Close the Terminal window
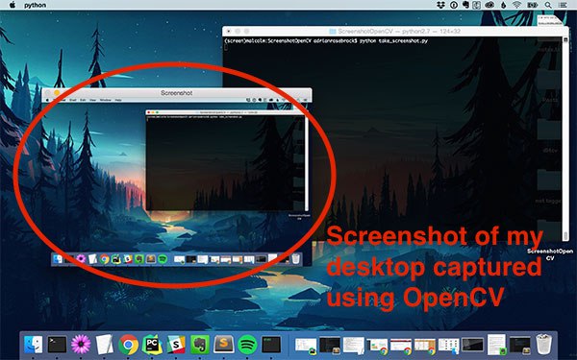Screen dimensions: 577x360 coord(229,32)
